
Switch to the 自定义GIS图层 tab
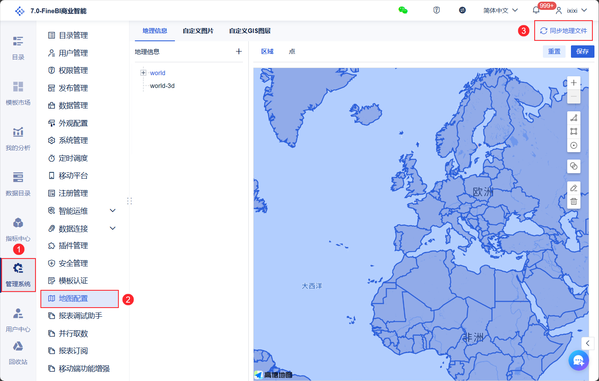pyautogui.click(x=250, y=31)
